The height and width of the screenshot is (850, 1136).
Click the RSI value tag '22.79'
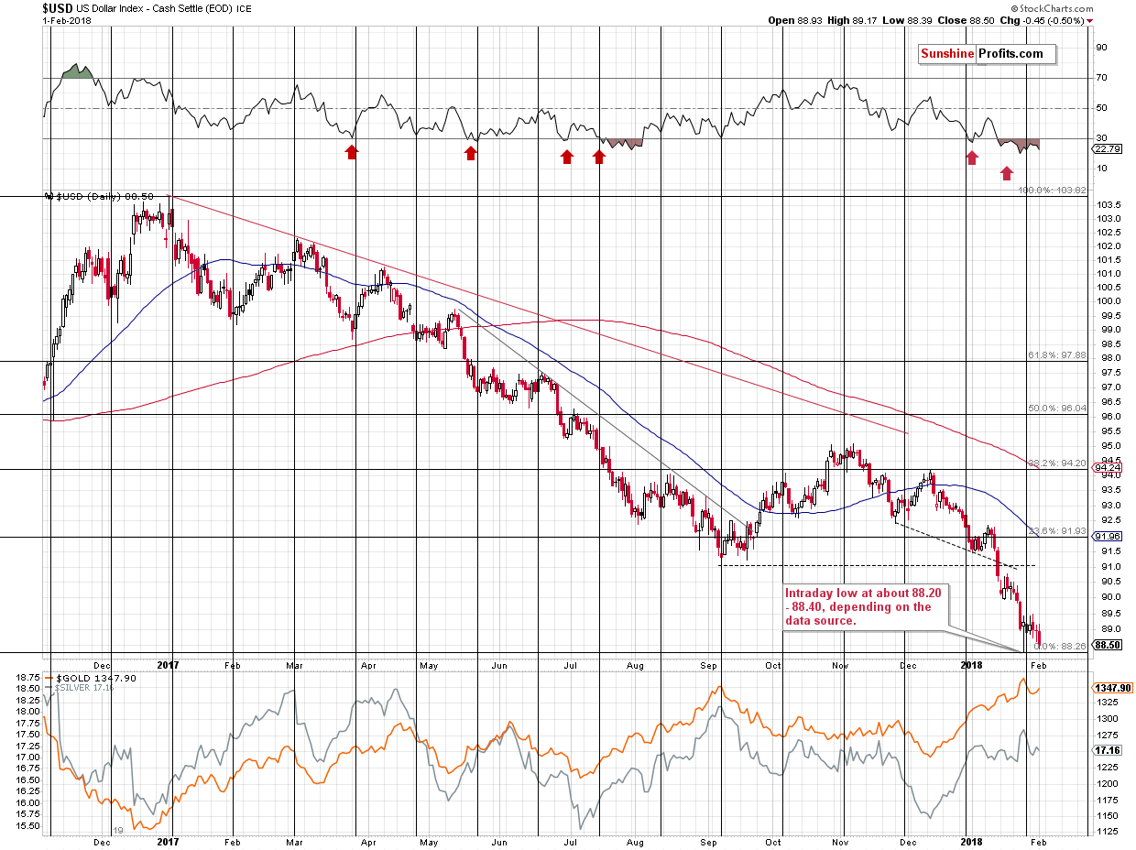click(x=1109, y=149)
